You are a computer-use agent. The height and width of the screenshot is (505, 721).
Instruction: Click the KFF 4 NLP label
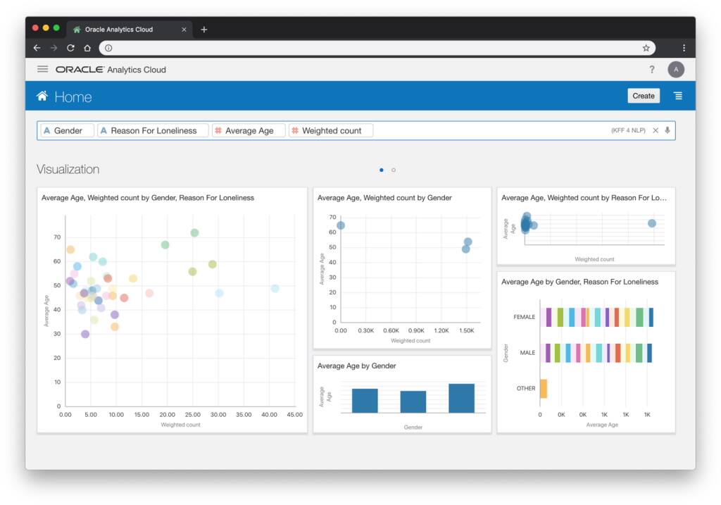pos(630,130)
